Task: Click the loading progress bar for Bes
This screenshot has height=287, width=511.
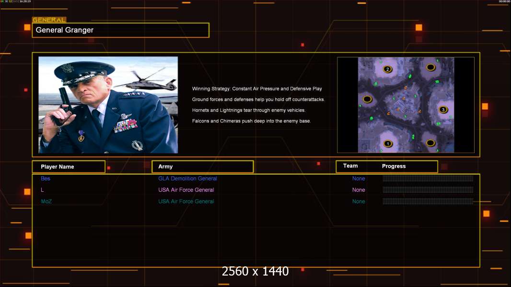Action: (428, 178)
